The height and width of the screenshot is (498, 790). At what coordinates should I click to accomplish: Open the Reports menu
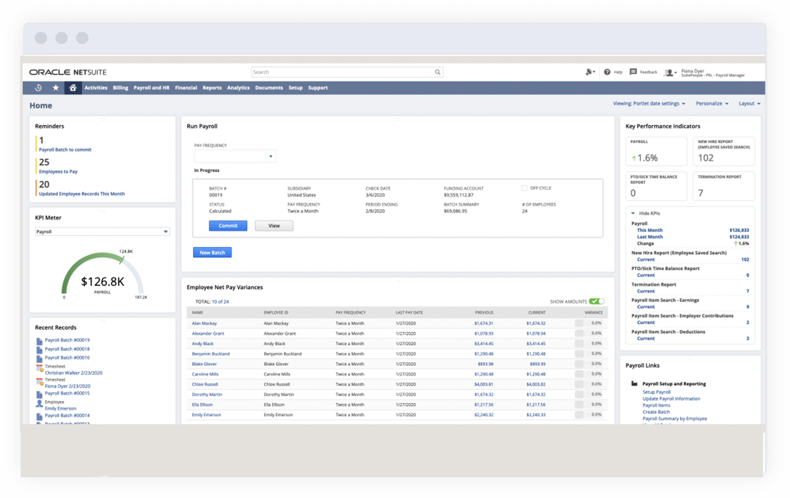pyautogui.click(x=212, y=88)
